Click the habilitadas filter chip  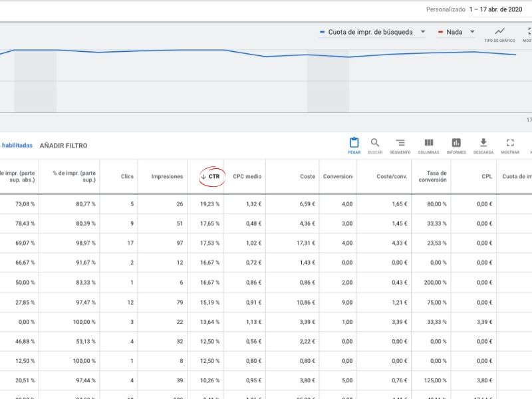(17, 145)
